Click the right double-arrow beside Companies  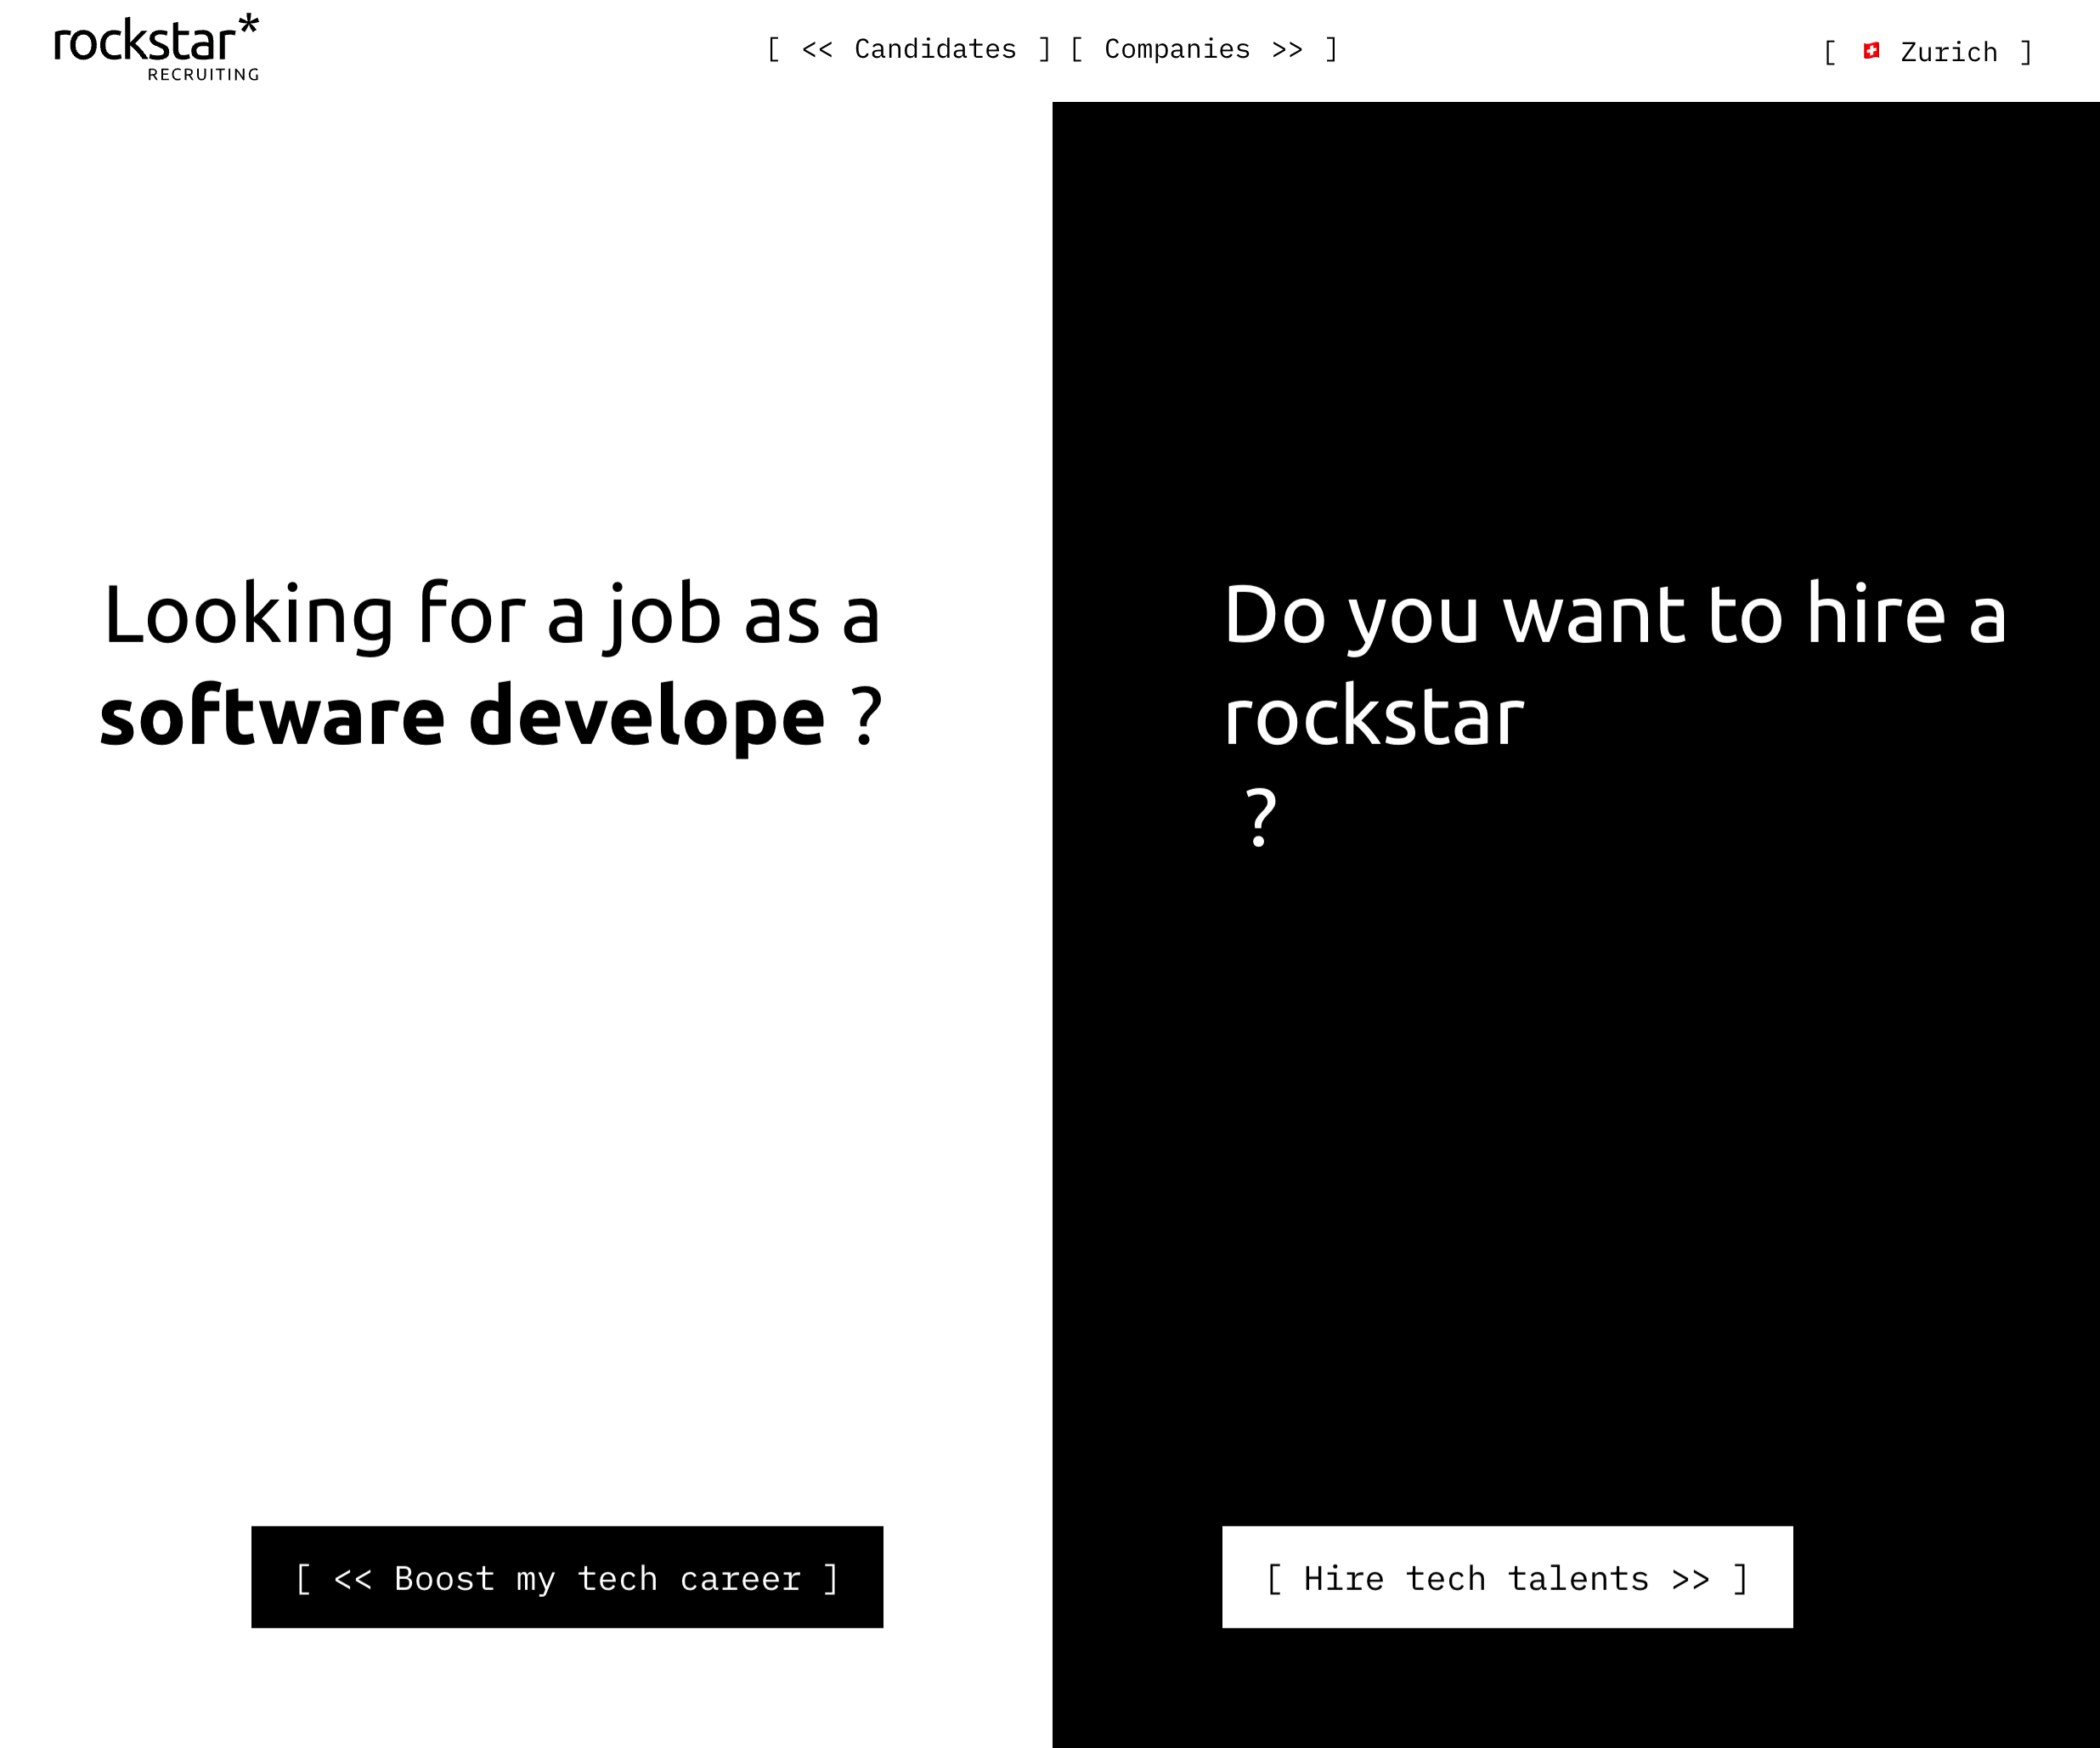pos(1287,49)
